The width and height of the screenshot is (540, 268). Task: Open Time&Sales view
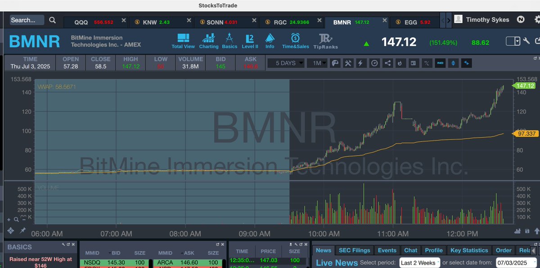click(x=296, y=41)
